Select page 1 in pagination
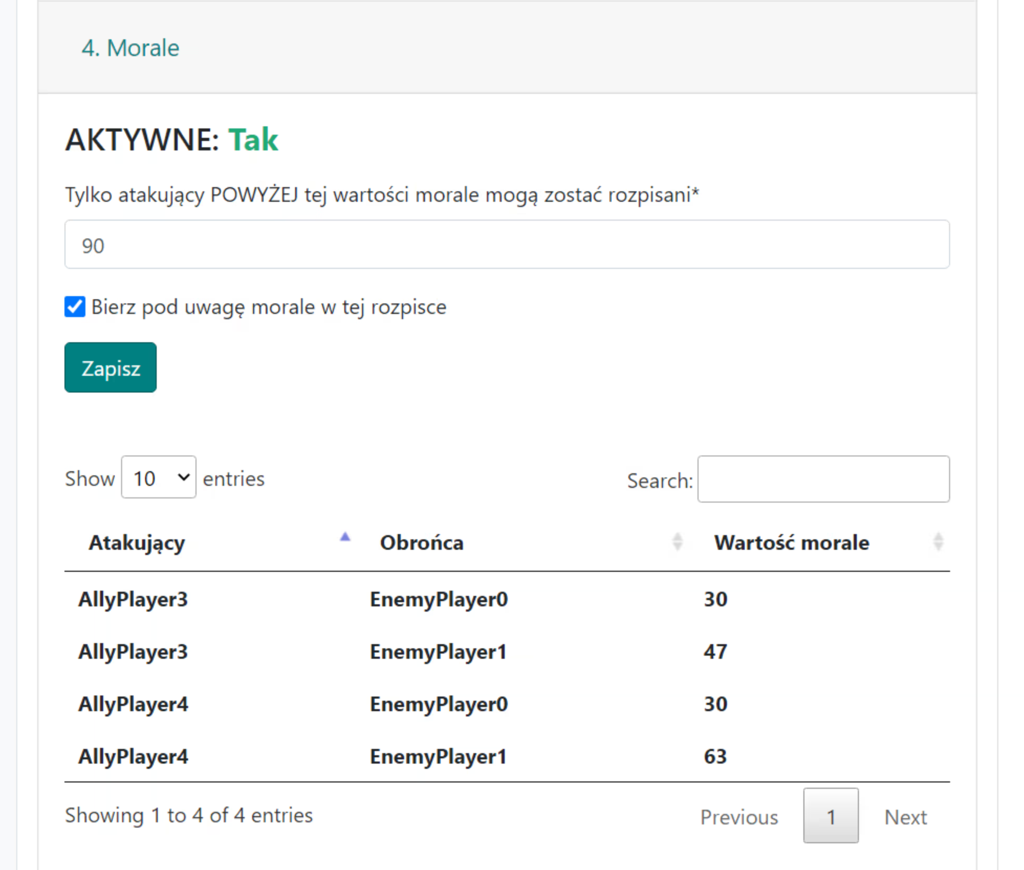1024x870 pixels. click(831, 816)
